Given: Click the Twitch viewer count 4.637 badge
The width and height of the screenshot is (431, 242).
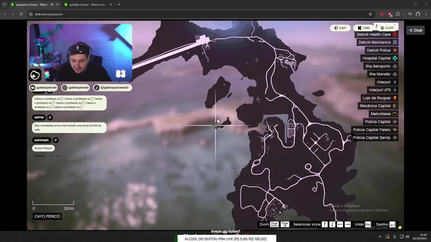Looking at the screenshot, I should (x=340, y=28).
